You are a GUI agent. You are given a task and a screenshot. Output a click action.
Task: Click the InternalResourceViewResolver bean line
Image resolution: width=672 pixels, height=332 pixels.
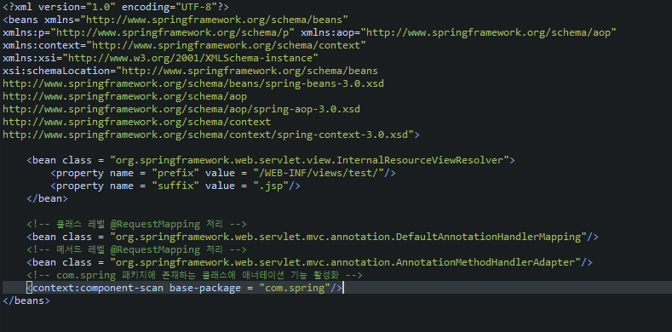point(271,160)
